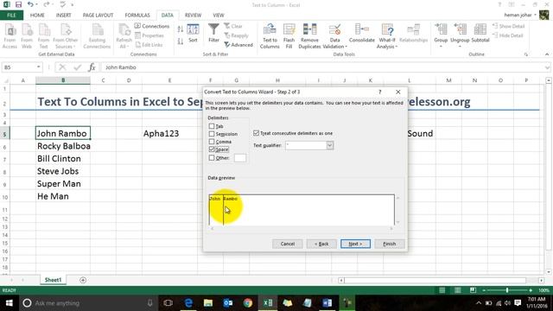Enable the Tab delimiter checkbox
Image resolution: width=553 pixels, height=311 pixels.
(x=212, y=126)
